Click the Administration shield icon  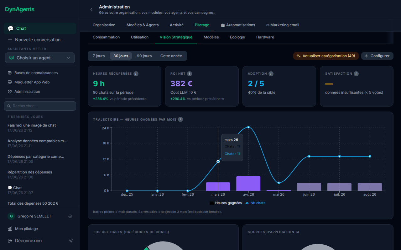(x=10, y=92)
